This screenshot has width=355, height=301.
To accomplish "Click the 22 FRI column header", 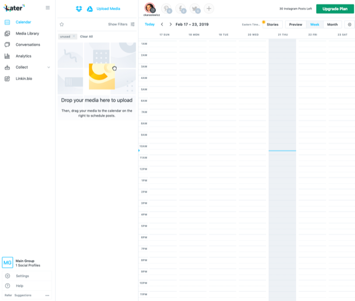I will tap(313, 35).
